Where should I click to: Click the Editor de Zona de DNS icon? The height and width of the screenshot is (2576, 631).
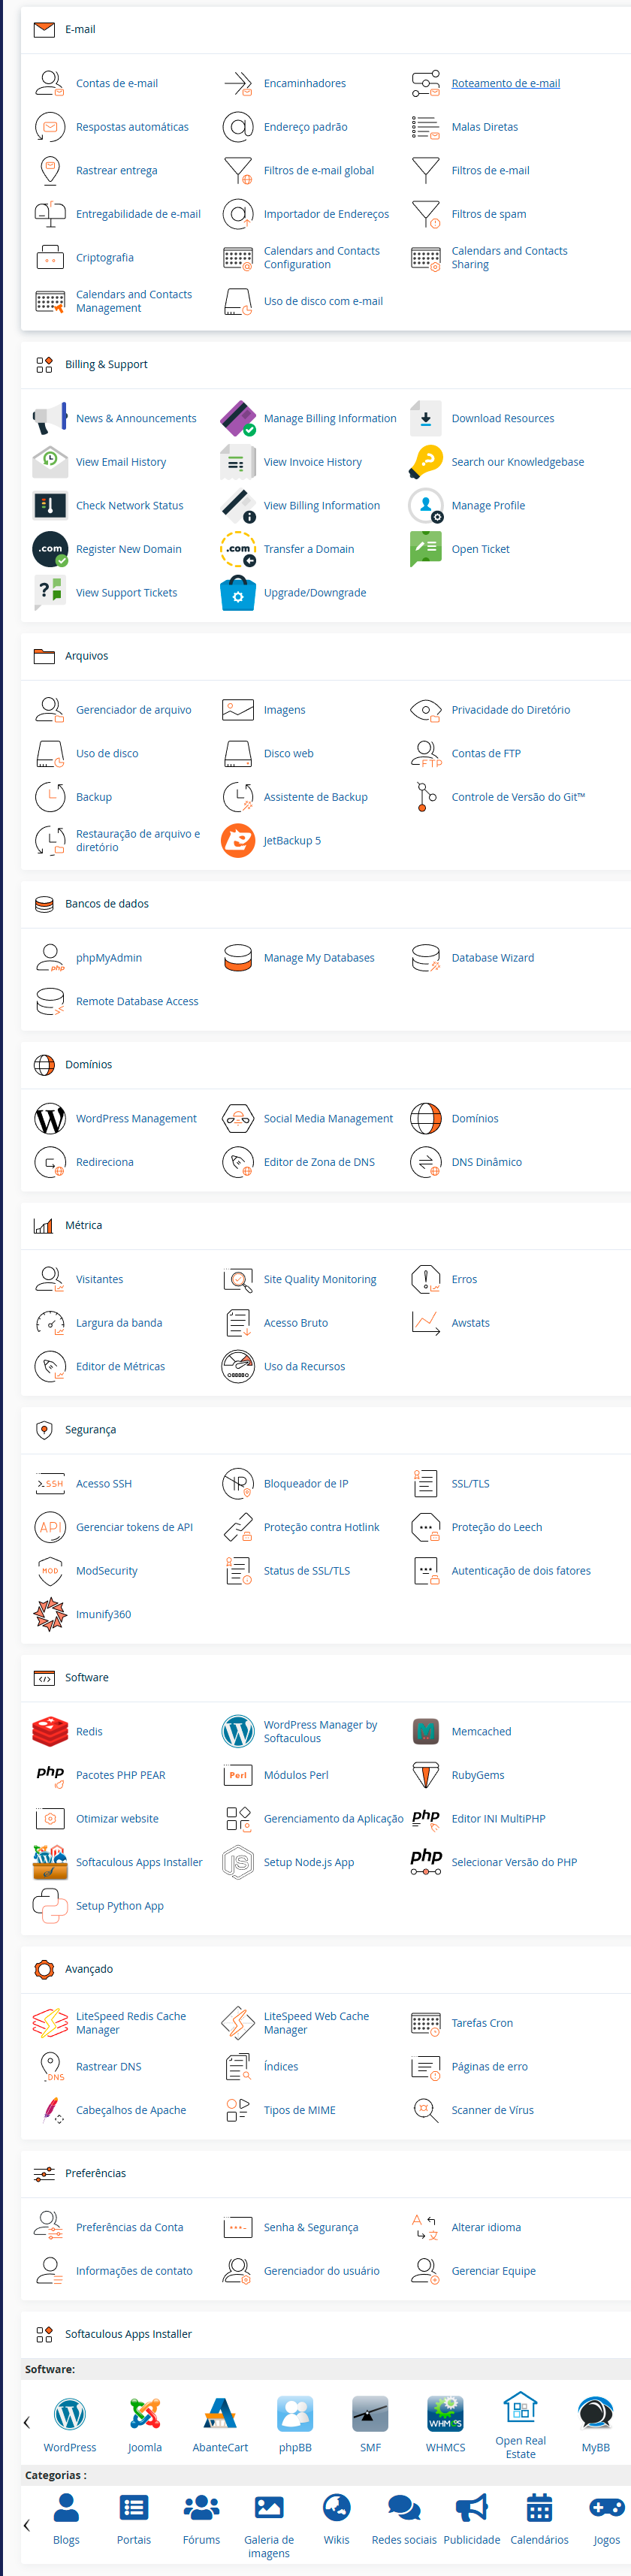coord(237,1161)
